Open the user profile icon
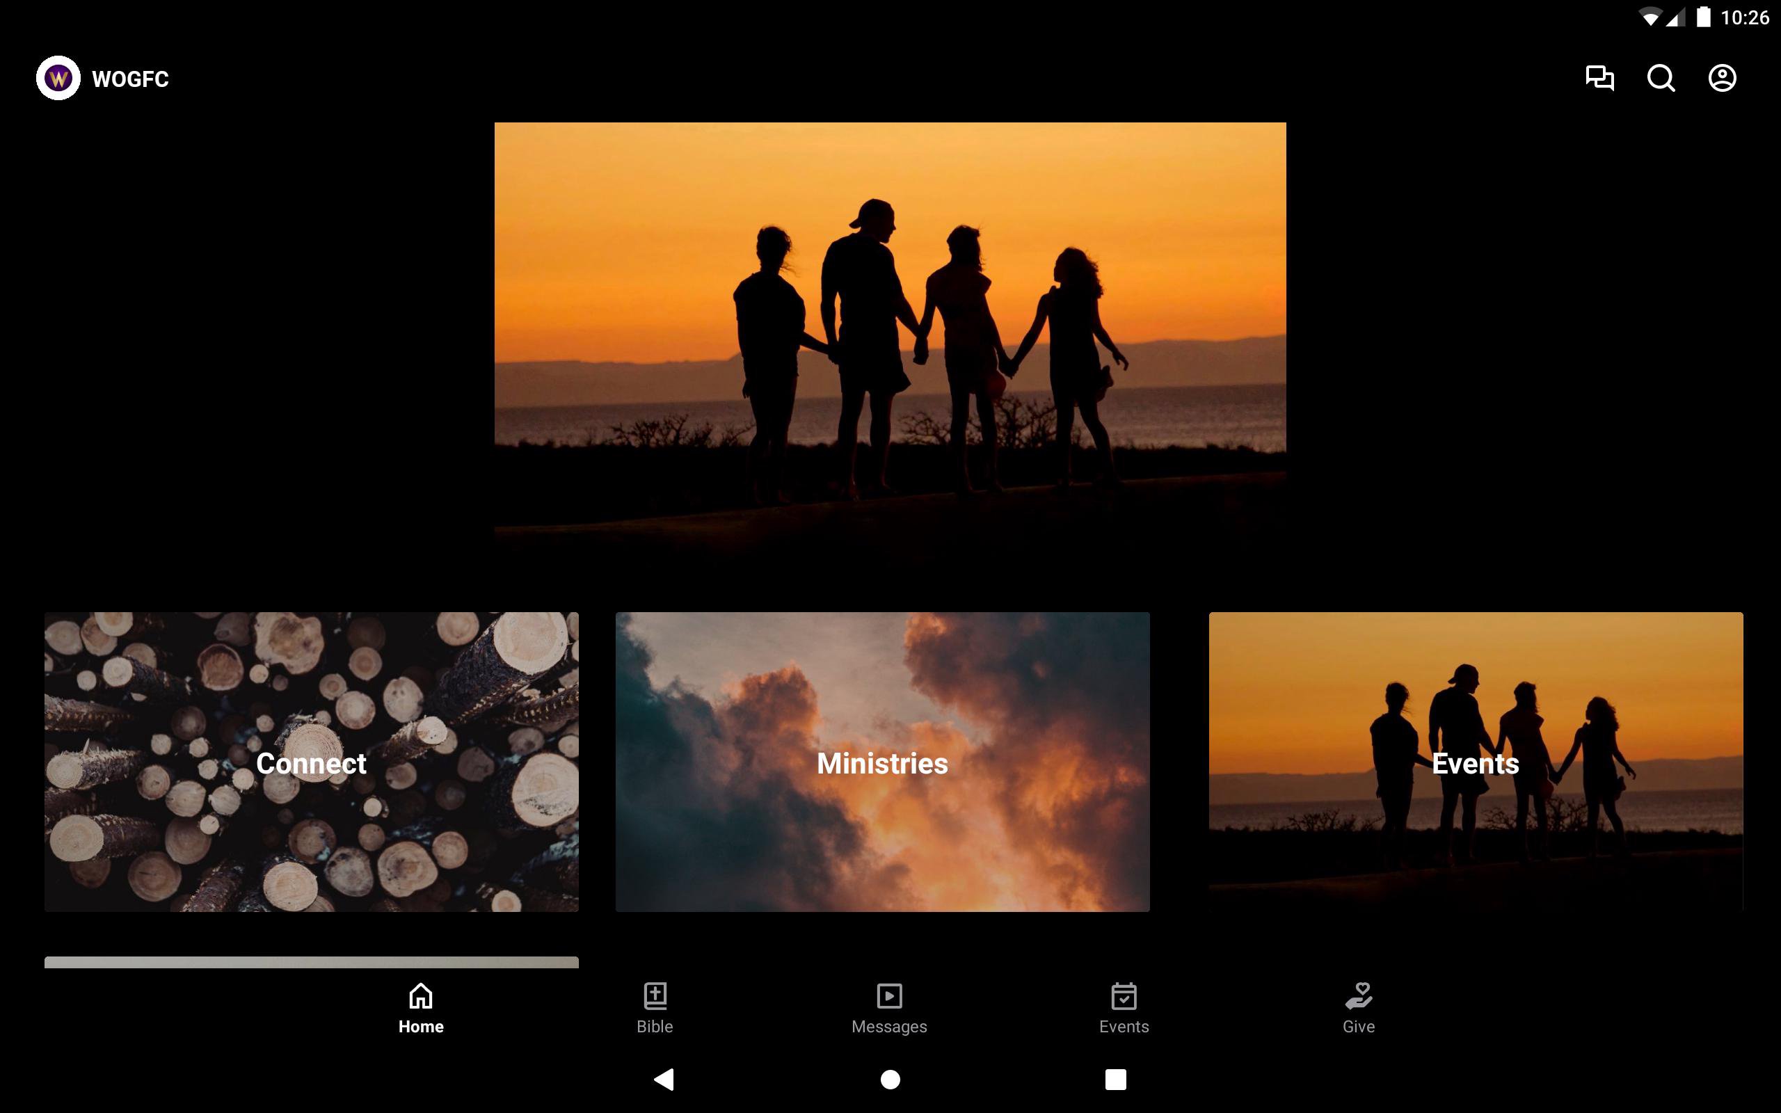The height and width of the screenshot is (1113, 1781). click(1721, 78)
